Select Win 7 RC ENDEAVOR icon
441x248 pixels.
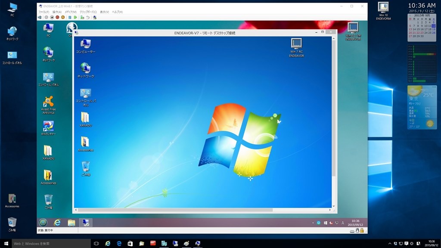(x=296, y=47)
